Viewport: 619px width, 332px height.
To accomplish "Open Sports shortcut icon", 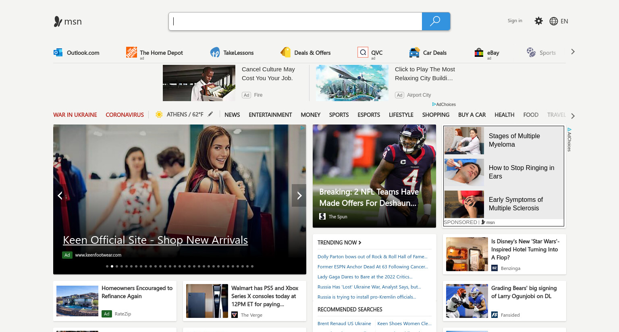I will [x=531, y=52].
